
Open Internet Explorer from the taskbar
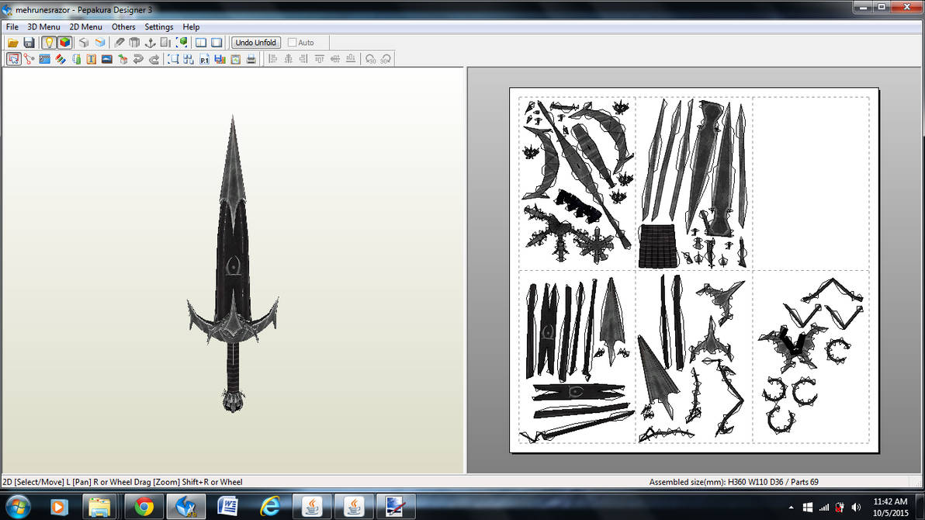(x=269, y=507)
